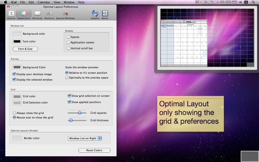Uncheck Show applied positions

click(x=69, y=102)
